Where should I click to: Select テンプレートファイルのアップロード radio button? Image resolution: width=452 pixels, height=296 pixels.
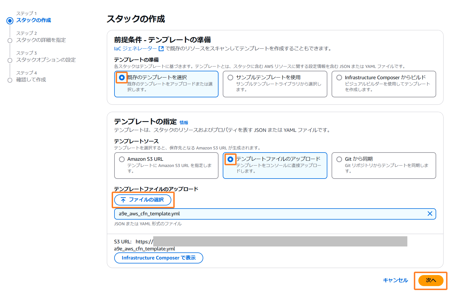tap(230, 159)
